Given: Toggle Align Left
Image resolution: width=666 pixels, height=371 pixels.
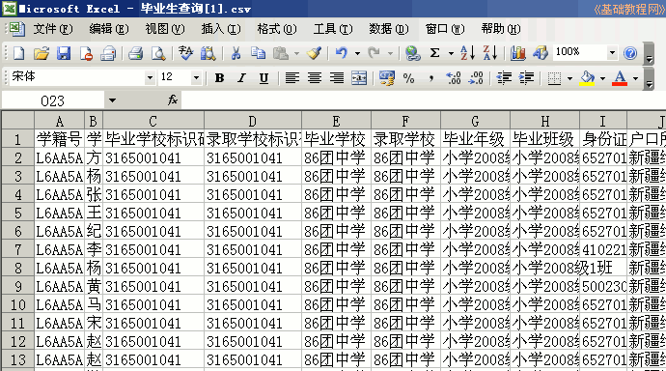Looking at the screenshot, I should (x=291, y=78).
